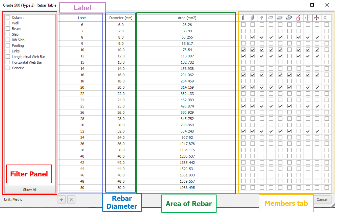Viewport: 340px width, 213px height.
Task: Add a new rebar row with green plus
Action: coord(62,199)
